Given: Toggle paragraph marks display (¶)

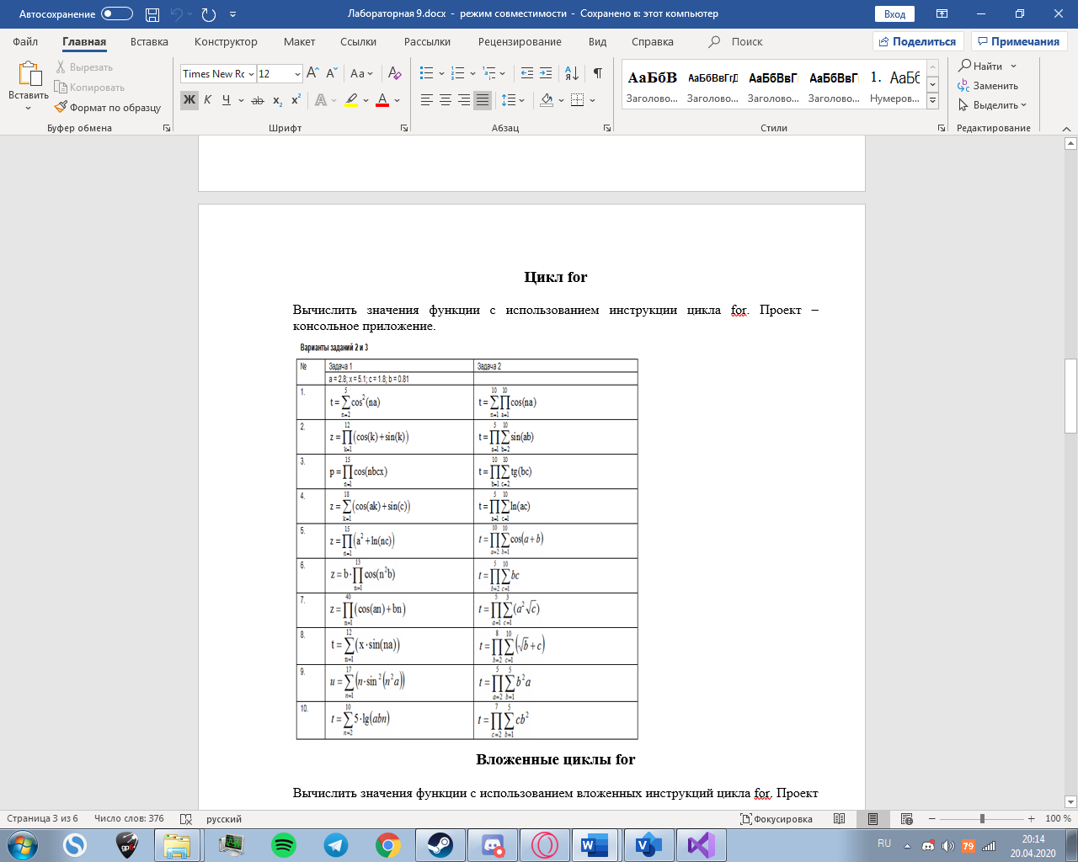Looking at the screenshot, I should (x=597, y=74).
